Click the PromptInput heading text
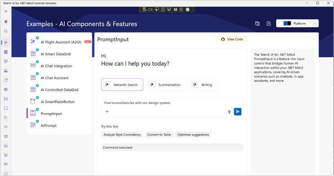 click(x=113, y=40)
